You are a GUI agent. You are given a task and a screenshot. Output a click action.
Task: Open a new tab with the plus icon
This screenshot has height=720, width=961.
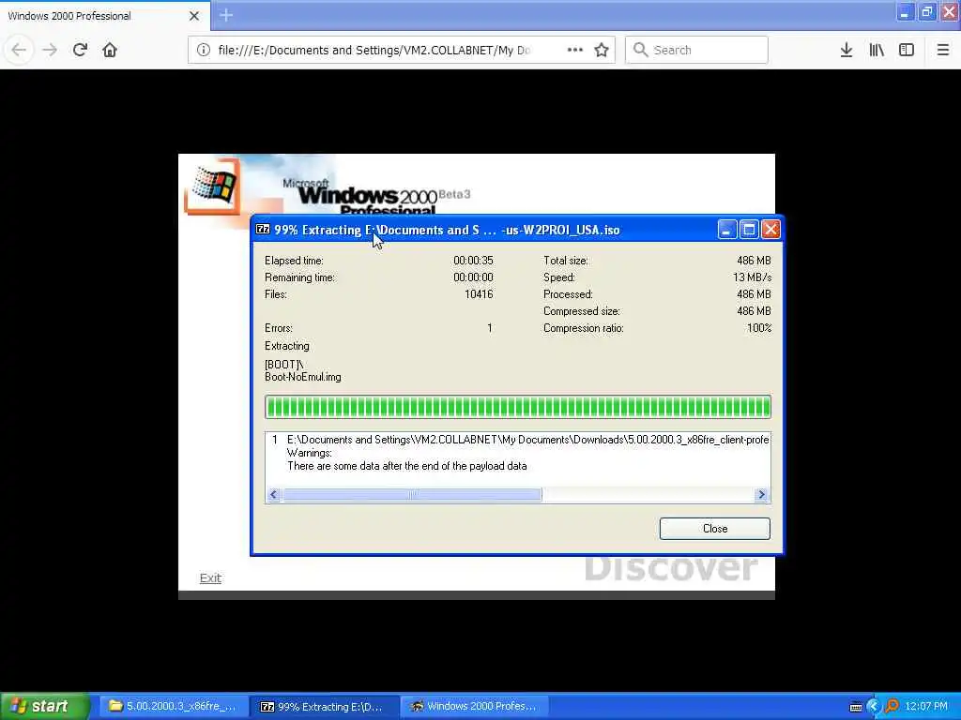226,15
